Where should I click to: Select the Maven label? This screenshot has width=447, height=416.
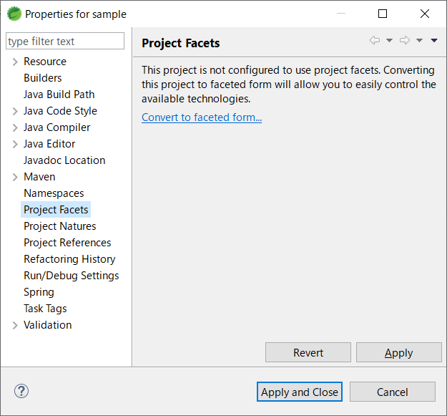[39, 177]
